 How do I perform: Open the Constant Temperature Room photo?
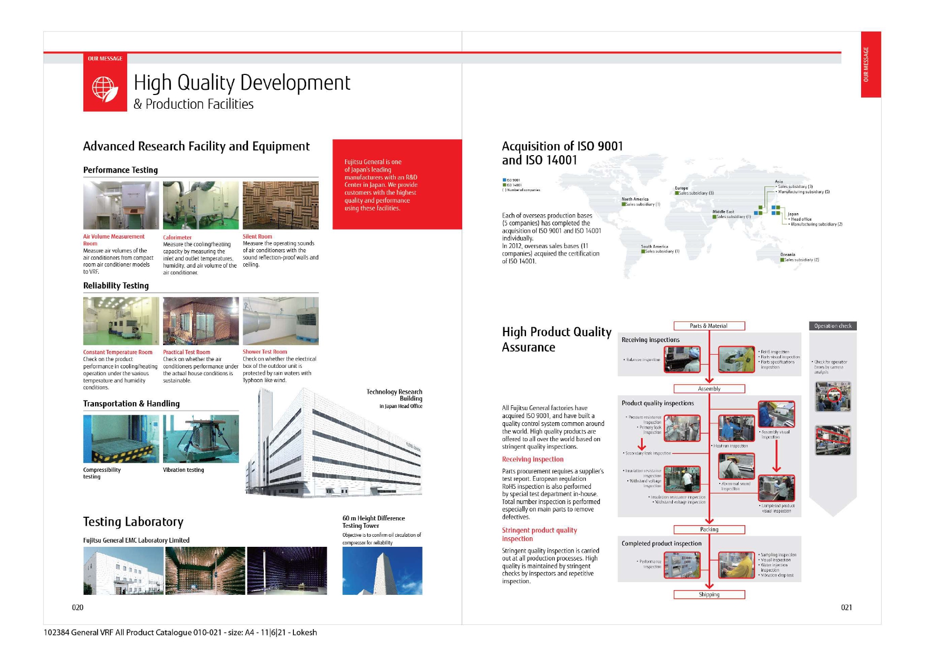tap(121, 321)
